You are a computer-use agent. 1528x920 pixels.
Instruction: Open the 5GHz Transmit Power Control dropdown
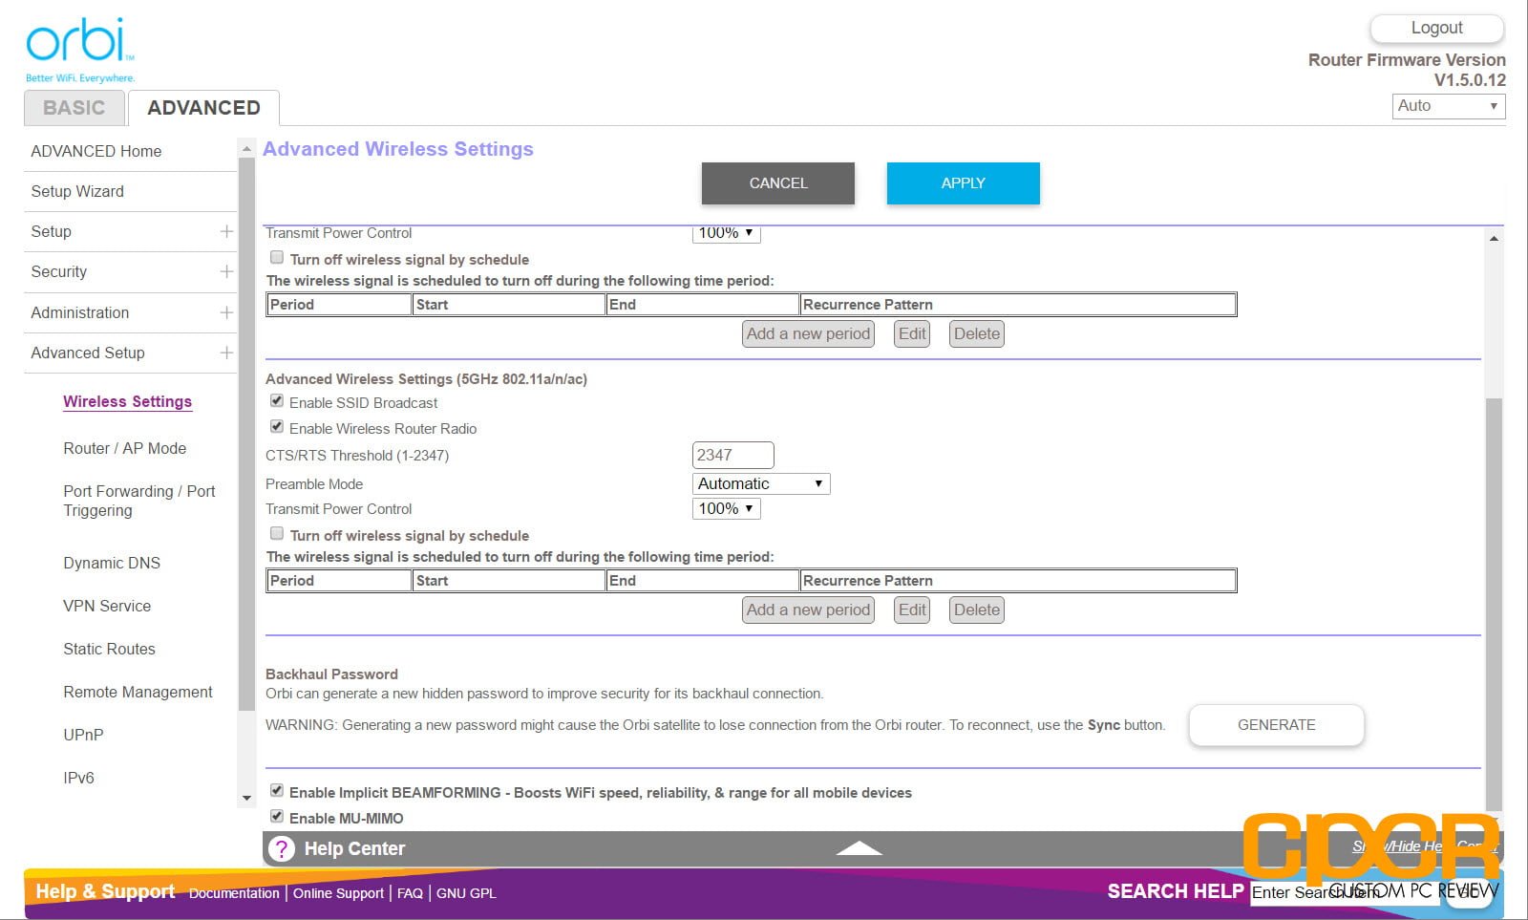click(x=726, y=508)
